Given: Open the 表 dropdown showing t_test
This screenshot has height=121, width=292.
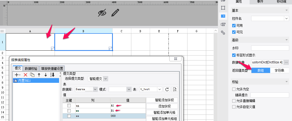Looking at the screenshot, I should tap(160, 89).
